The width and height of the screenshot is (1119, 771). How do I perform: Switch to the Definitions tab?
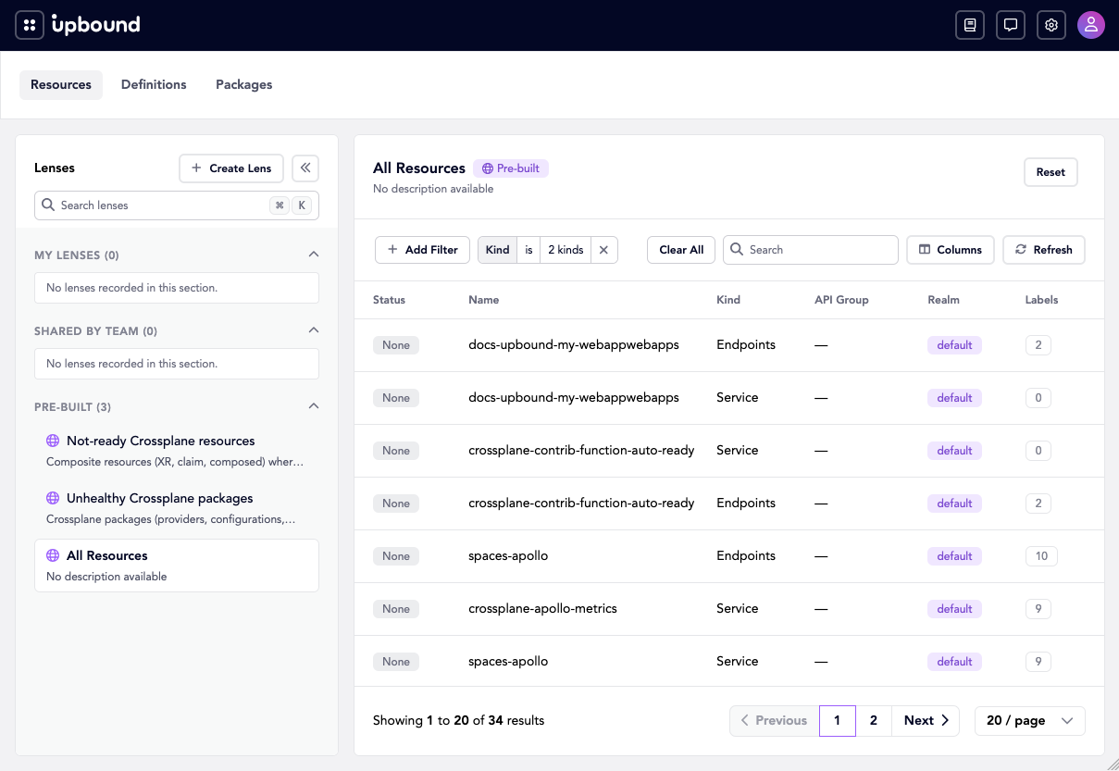point(154,84)
